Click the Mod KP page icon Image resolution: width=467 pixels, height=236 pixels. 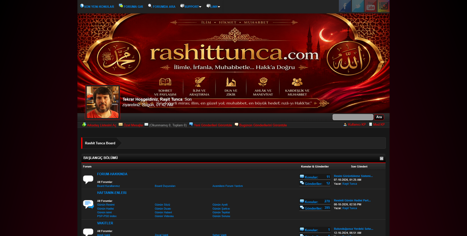[x=371, y=124]
